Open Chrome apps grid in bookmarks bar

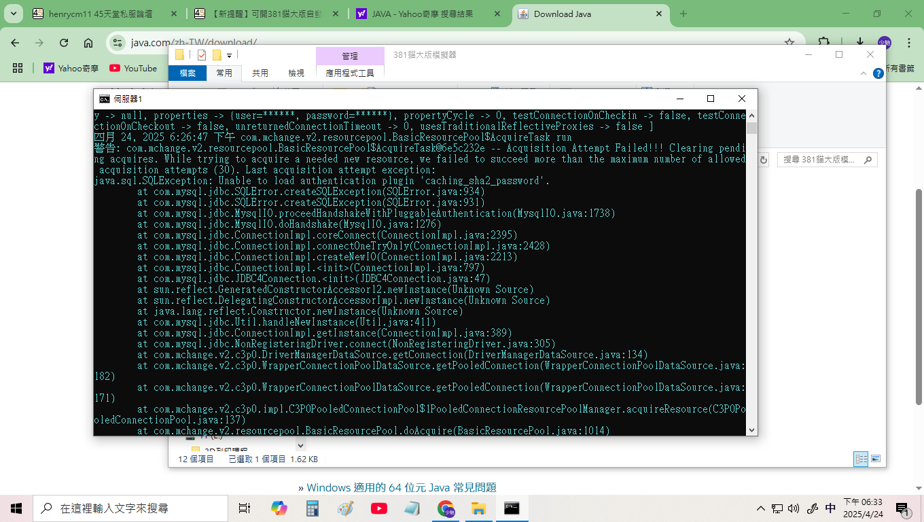(x=18, y=68)
